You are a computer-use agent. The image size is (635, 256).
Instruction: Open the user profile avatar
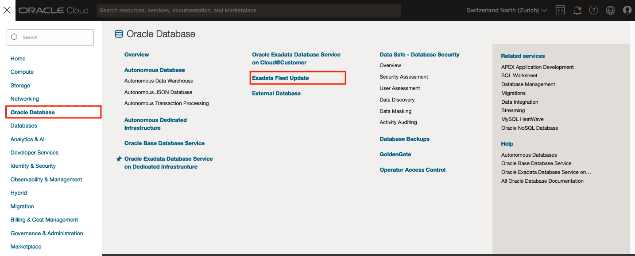[x=627, y=10]
